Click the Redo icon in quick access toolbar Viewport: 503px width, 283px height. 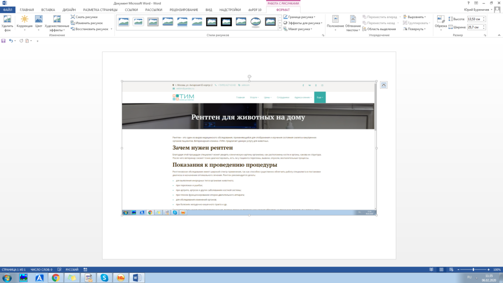click(21, 41)
